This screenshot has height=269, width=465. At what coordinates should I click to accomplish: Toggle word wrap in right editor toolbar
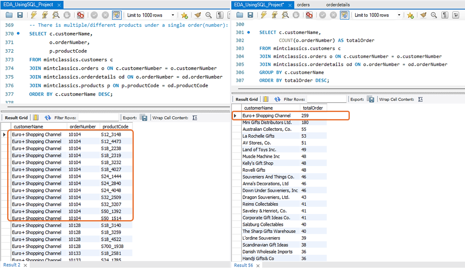pos(456,15)
